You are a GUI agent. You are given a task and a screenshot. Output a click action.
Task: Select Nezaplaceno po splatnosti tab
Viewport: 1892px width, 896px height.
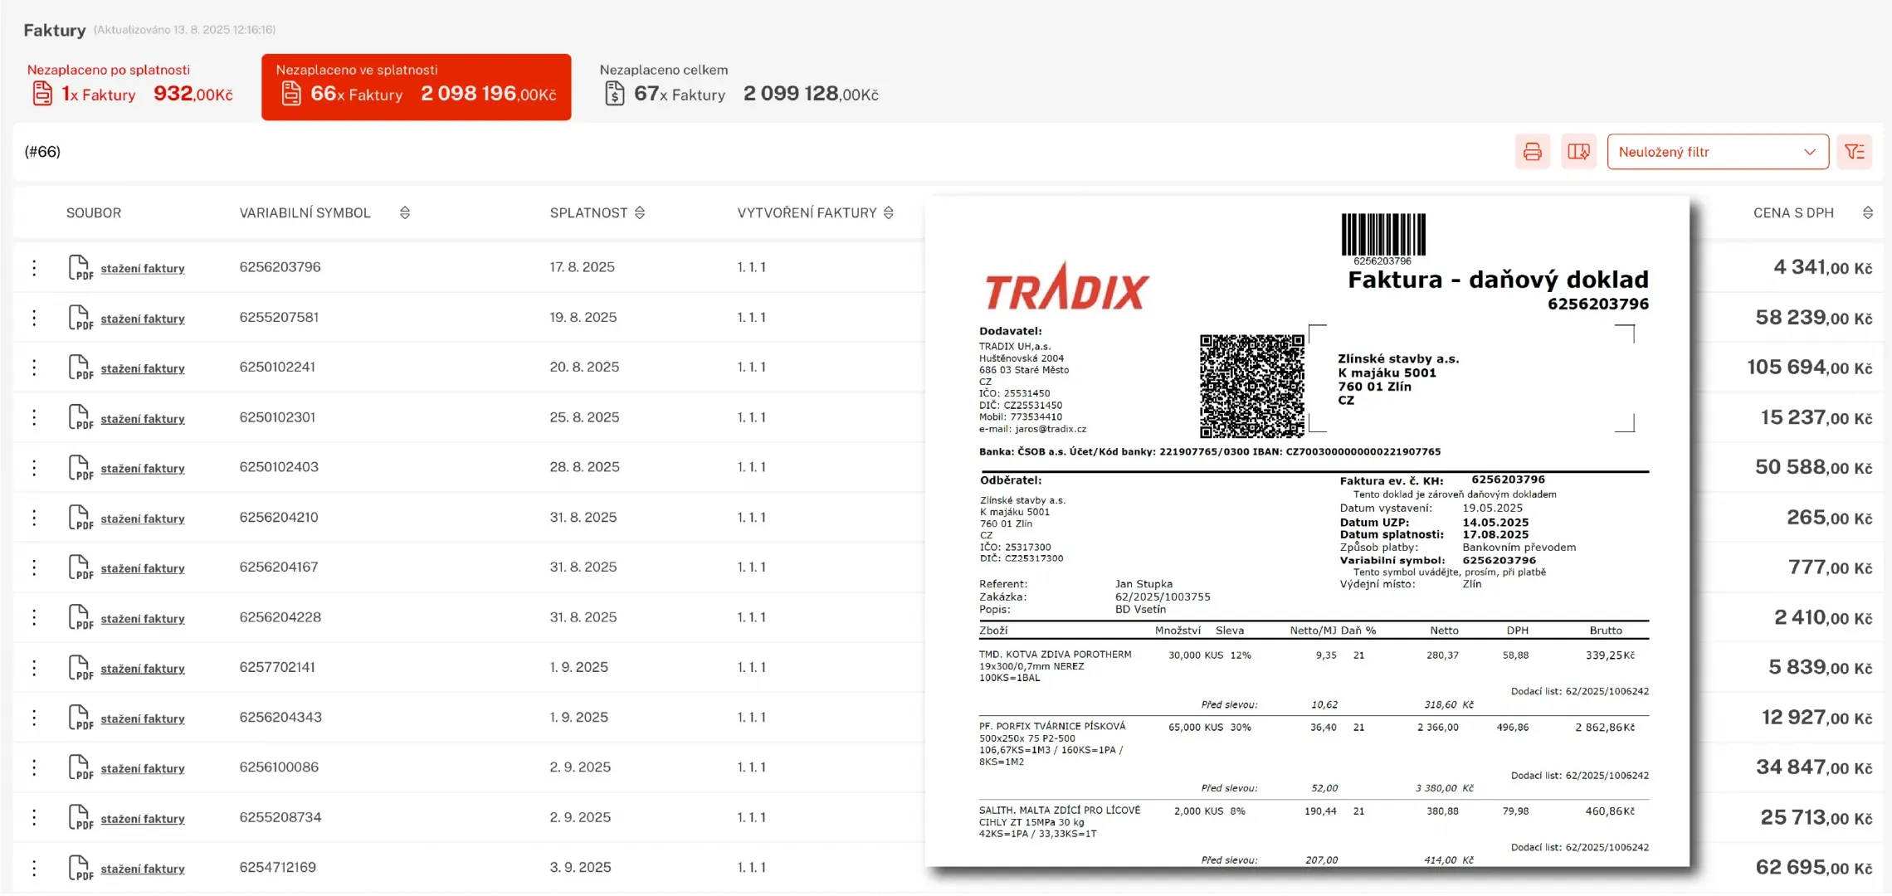coord(130,85)
